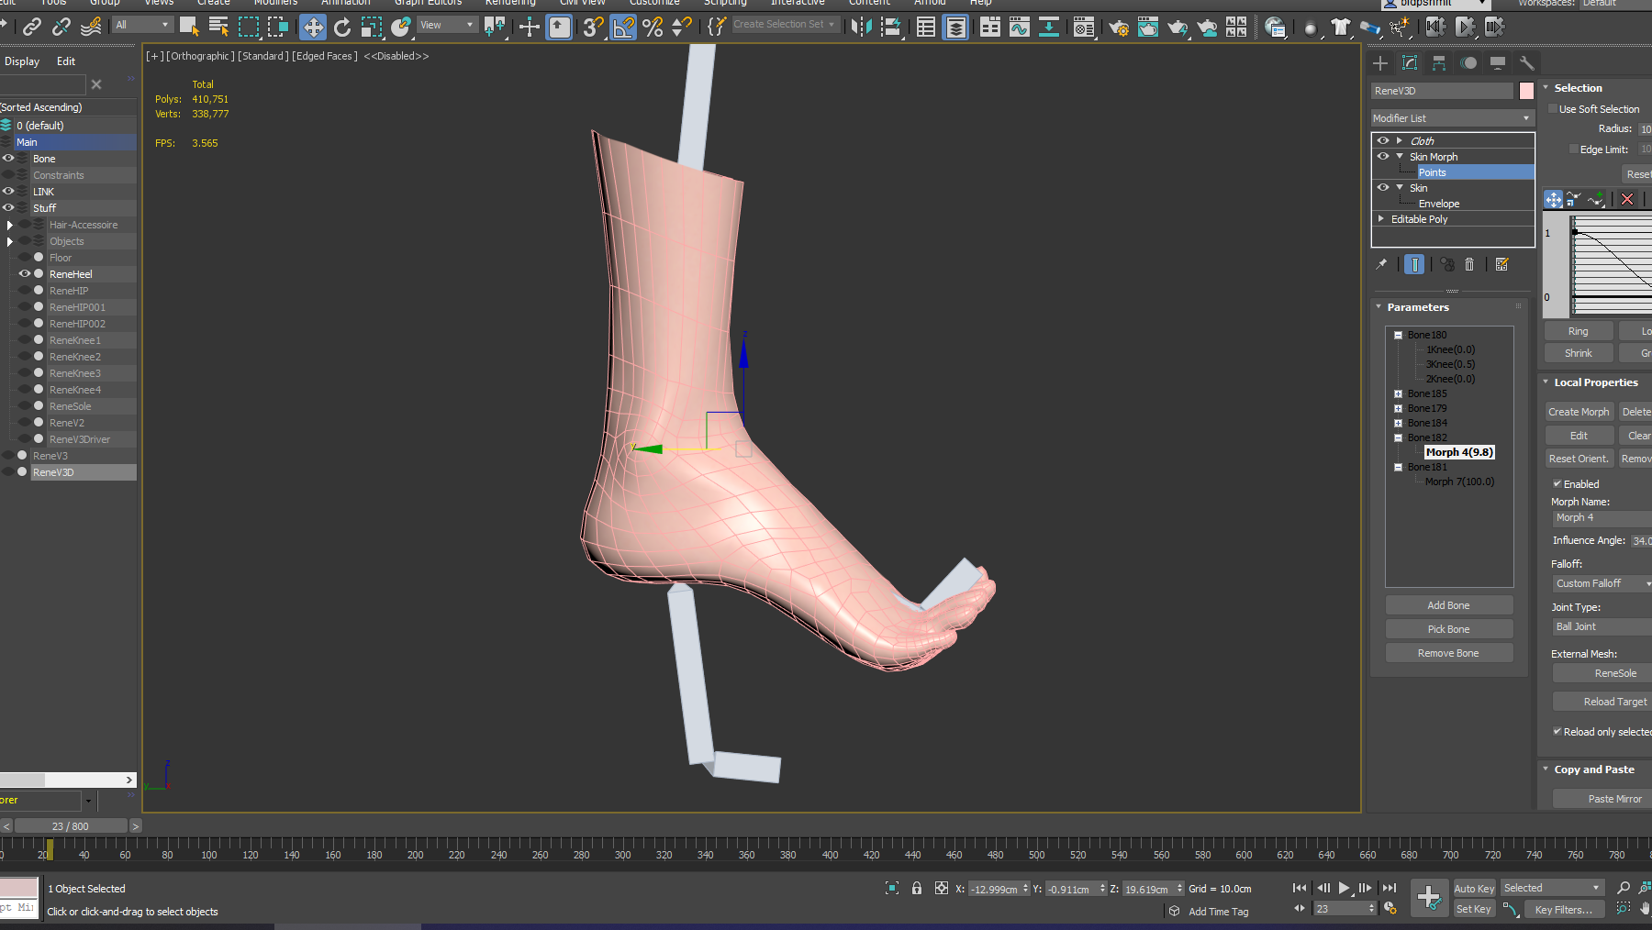Image resolution: width=1652 pixels, height=930 pixels.
Task: Toggle visibility of the Skin modifier
Action: coord(1382,187)
